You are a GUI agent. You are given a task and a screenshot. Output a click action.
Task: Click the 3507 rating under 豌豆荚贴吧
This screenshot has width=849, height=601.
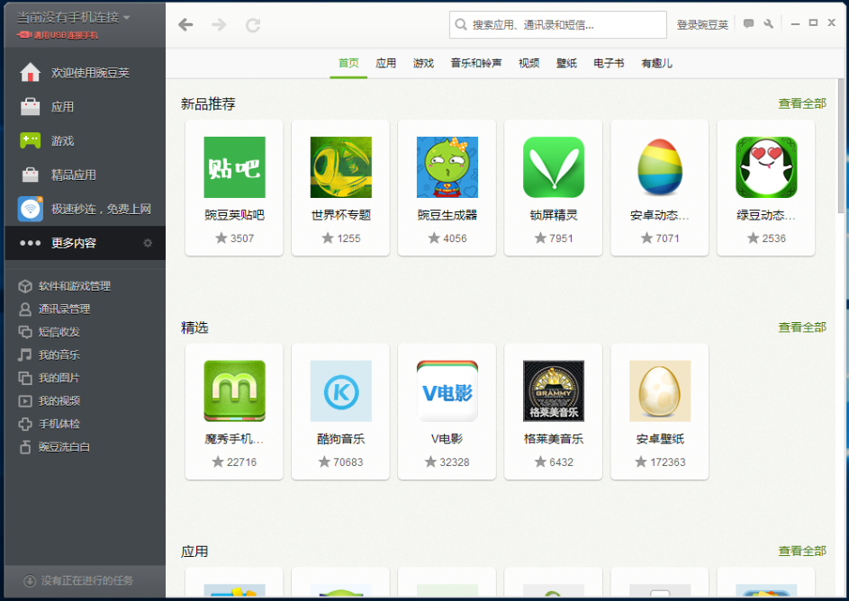click(241, 238)
